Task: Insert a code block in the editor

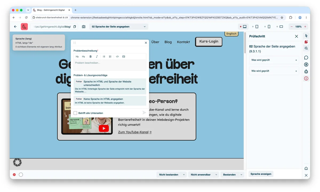Action: click(x=117, y=57)
